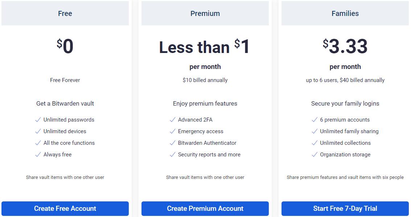
Task: Click checkmark next to Unlimited devices
Action: click(x=38, y=131)
